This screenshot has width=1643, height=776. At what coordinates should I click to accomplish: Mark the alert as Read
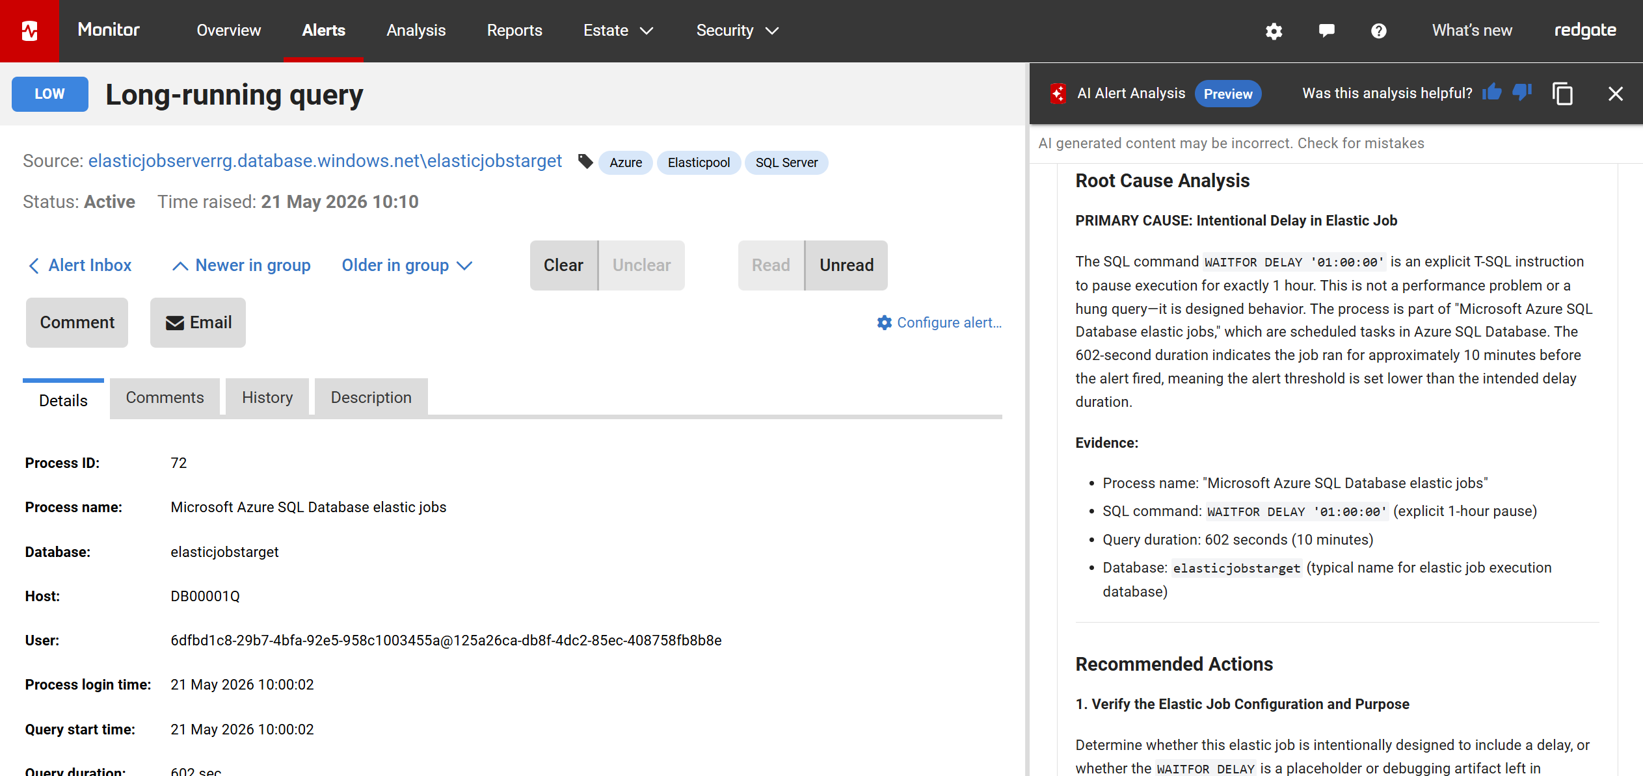(x=771, y=265)
